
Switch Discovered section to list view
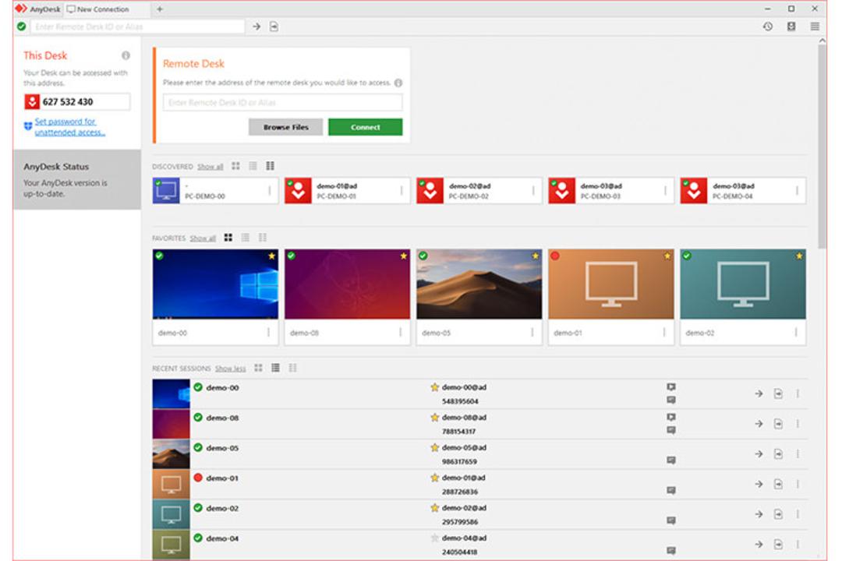[253, 166]
